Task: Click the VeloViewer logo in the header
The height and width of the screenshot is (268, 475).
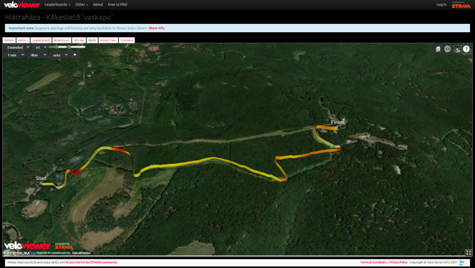Action: pyautogui.click(x=22, y=5)
